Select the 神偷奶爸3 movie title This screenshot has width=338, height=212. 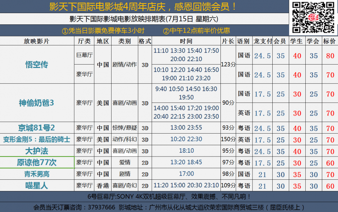coord(36,103)
